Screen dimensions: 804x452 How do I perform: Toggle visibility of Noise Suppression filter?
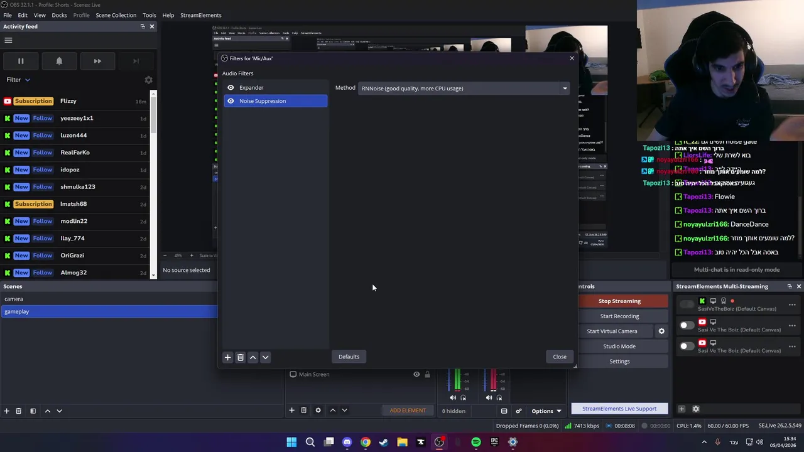click(x=231, y=100)
